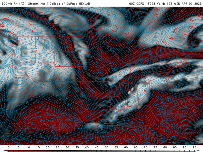The width and height of the screenshot is (203, 152).
Task: Select the color scale value "35"
Action: pos(77,147)
